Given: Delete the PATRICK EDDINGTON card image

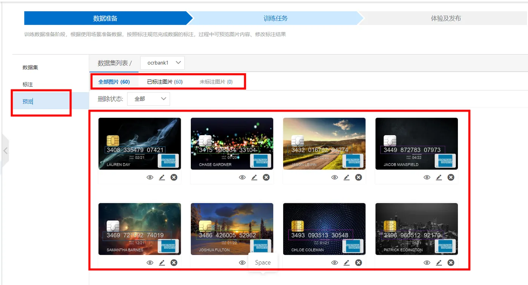Looking at the screenshot, I should coord(451,263).
